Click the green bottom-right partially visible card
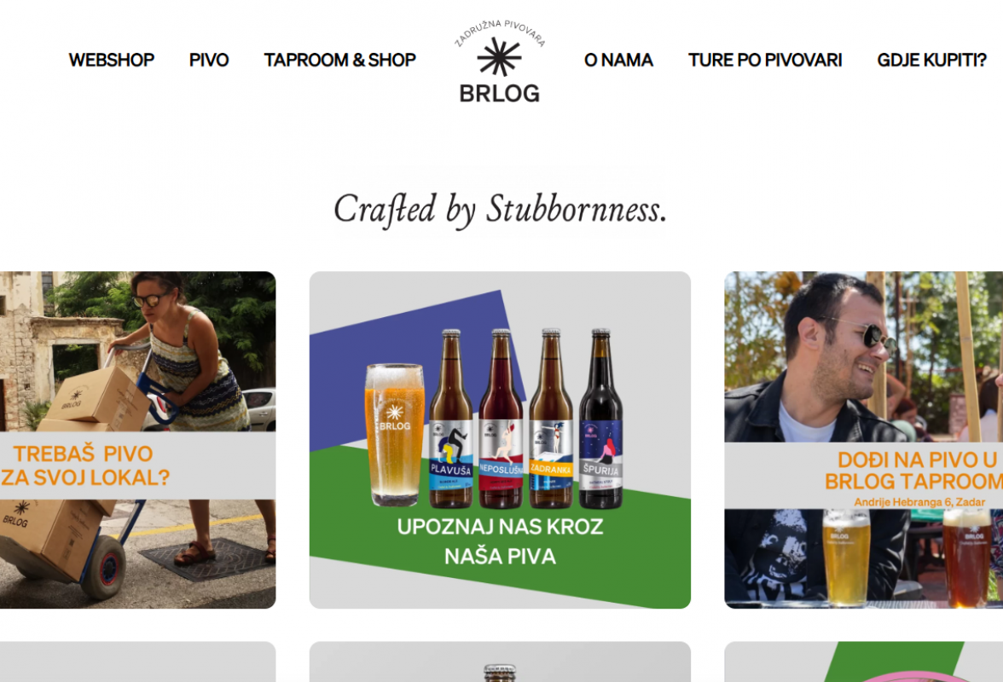The height and width of the screenshot is (682, 1003). (863, 662)
